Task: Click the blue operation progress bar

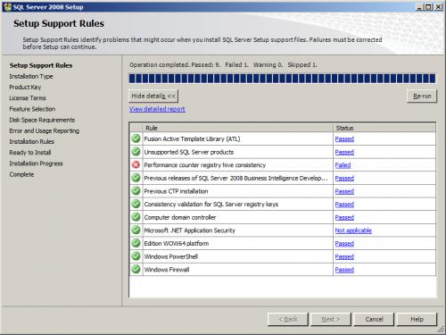Action: tap(282, 79)
